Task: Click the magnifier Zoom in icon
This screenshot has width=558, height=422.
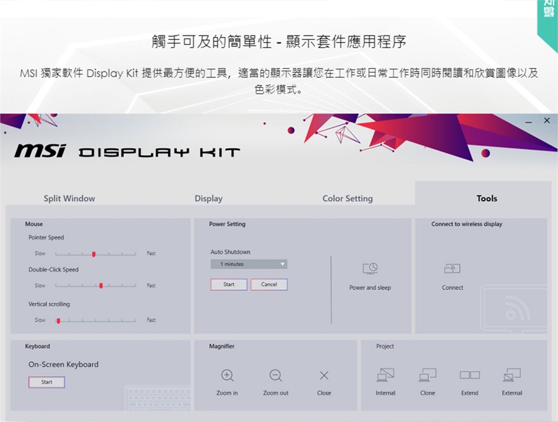Action: click(x=227, y=375)
